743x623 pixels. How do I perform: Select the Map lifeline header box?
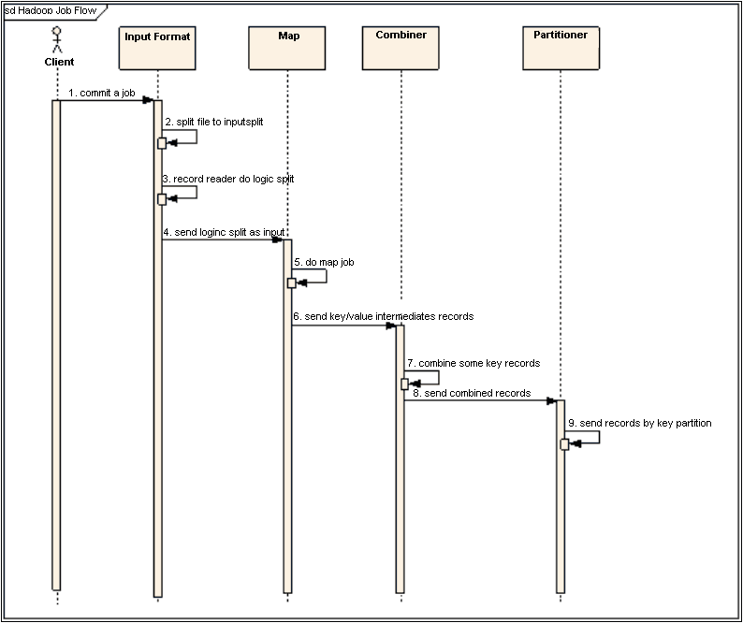tap(287, 48)
